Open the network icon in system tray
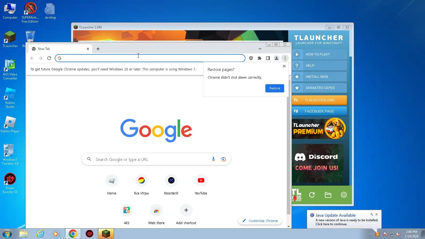425x239 pixels. tap(392, 234)
